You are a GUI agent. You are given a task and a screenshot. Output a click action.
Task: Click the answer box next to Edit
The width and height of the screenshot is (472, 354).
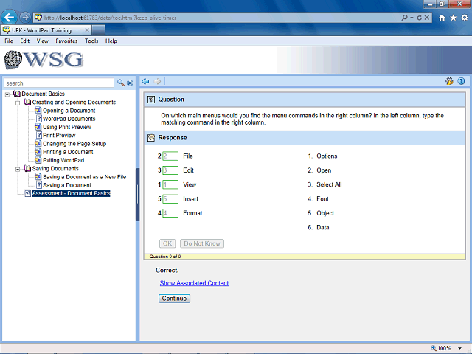[x=170, y=170]
